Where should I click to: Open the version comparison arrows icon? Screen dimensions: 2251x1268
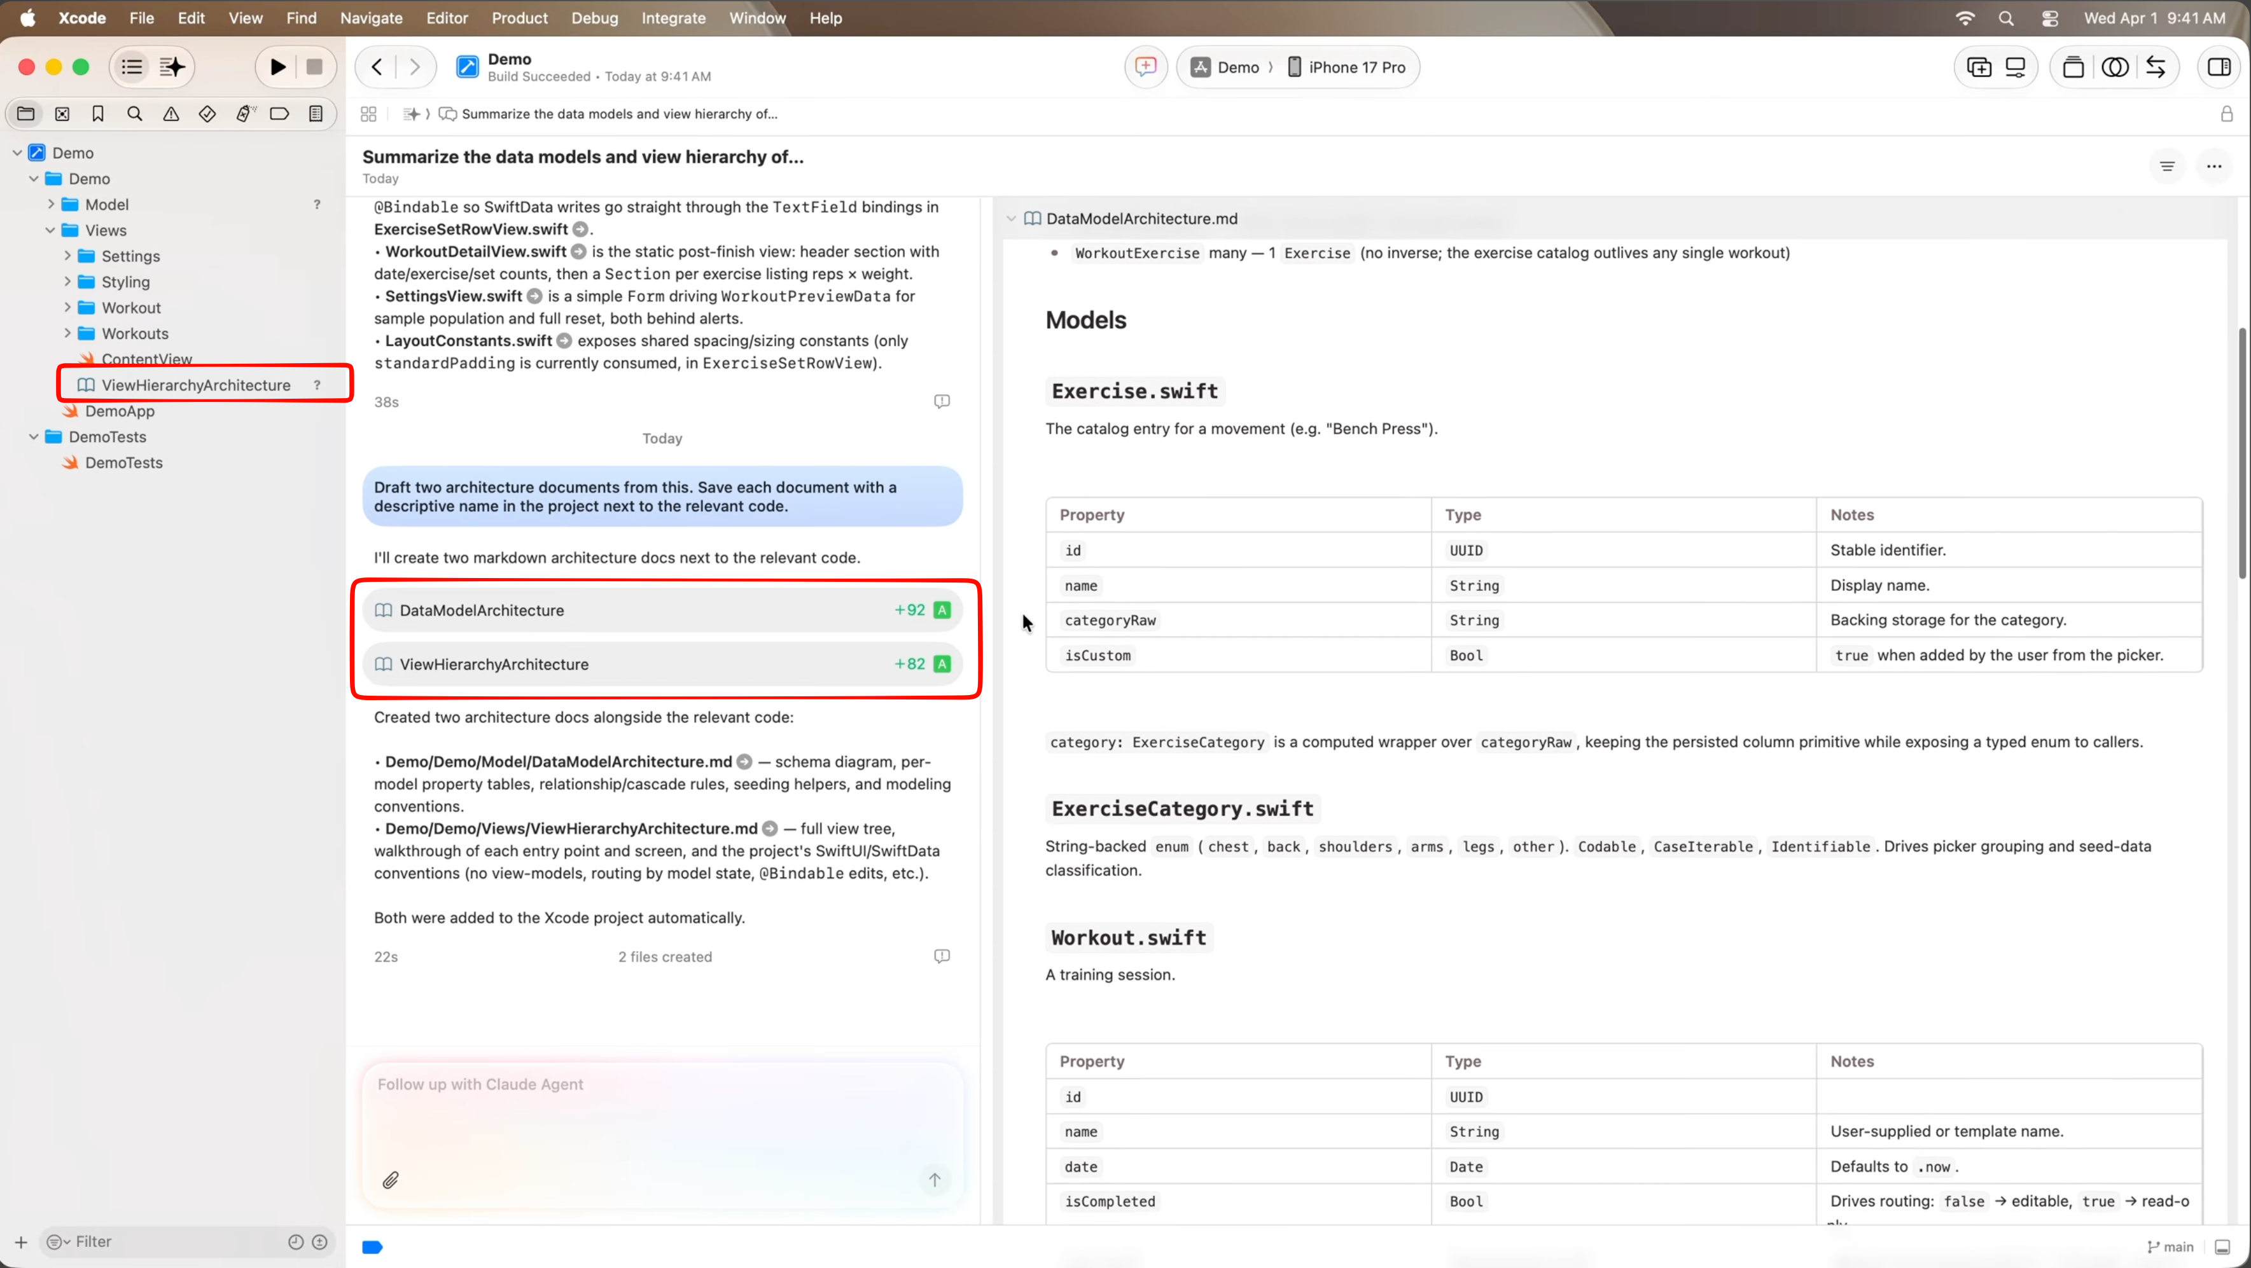[2156, 67]
